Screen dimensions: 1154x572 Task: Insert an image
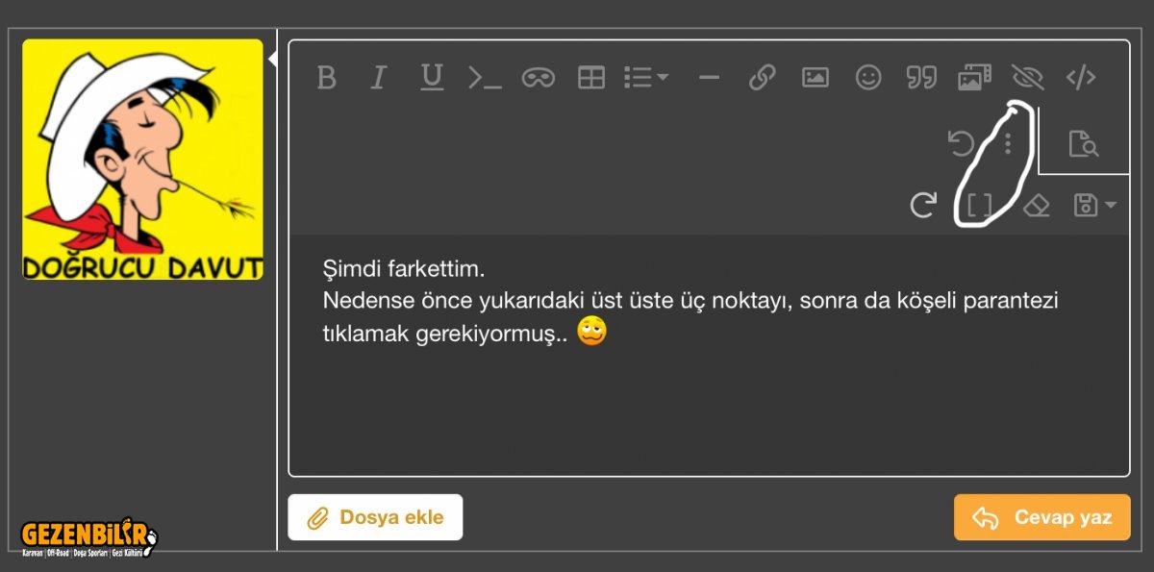pos(815,77)
